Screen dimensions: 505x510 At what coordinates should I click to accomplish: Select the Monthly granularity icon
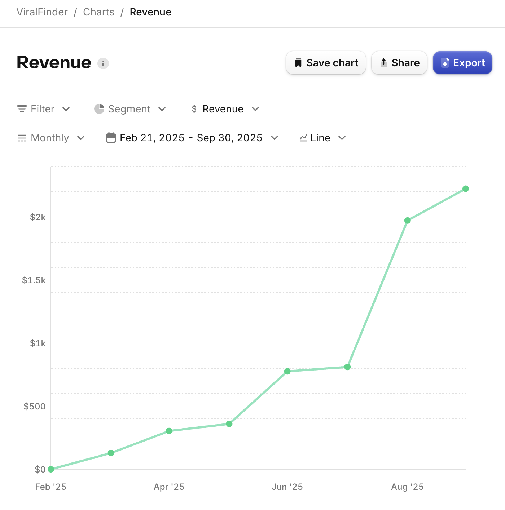coord(22,138)
